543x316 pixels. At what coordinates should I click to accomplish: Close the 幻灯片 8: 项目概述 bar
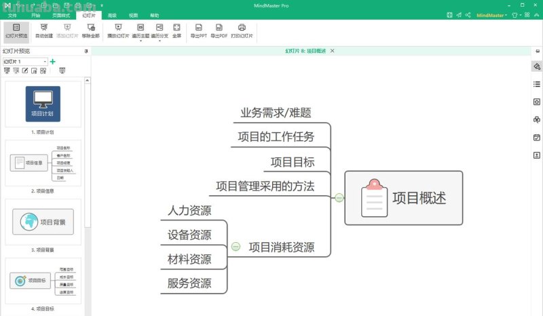(332, 51)
